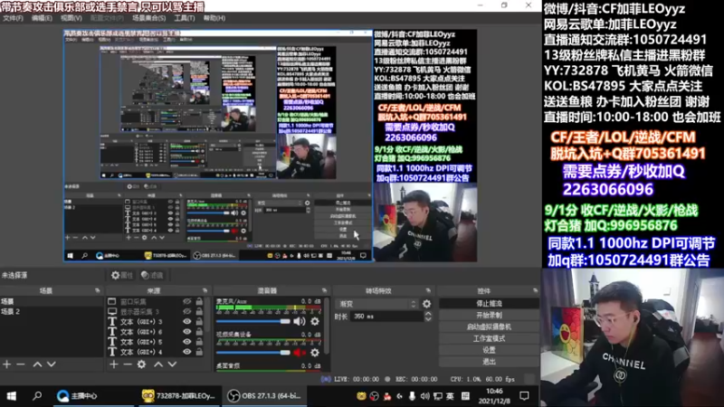This screenshot has width=724, height=407.
Task: Open Windows Start menu
Action: pyautogui.click(x=12, y=396)
